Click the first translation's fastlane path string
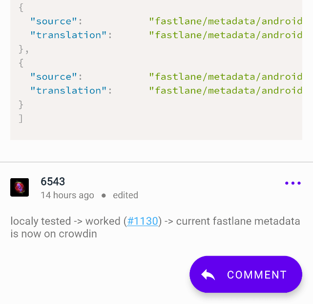This screenshot has width=313, height=304. [x=226, y=35]
